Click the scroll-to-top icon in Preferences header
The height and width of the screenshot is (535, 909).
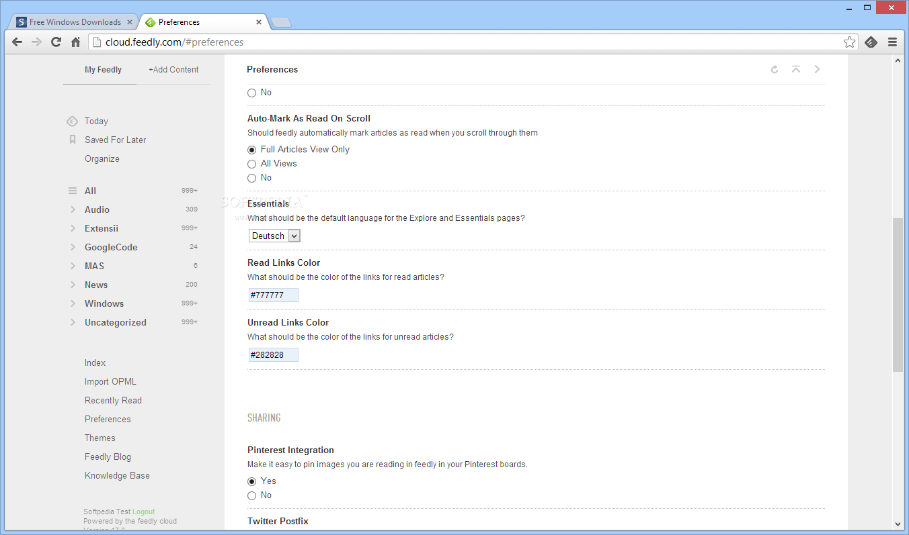(x=796, y=69)
